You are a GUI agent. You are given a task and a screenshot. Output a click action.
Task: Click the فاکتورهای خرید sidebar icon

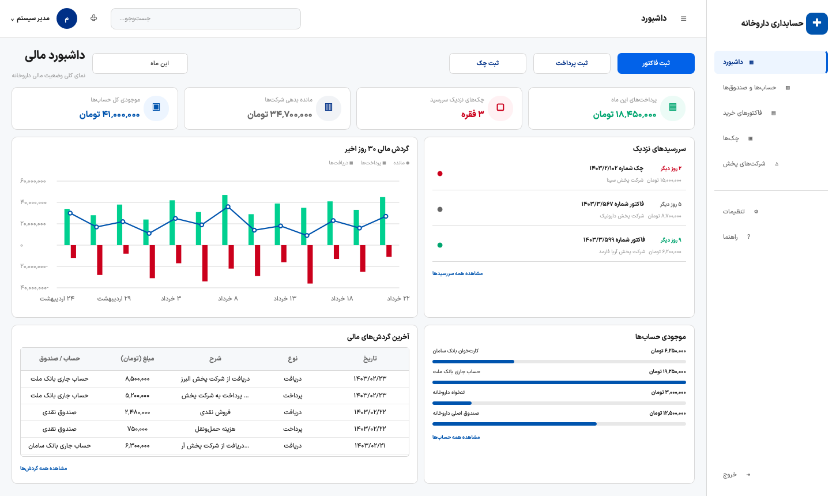773,113
